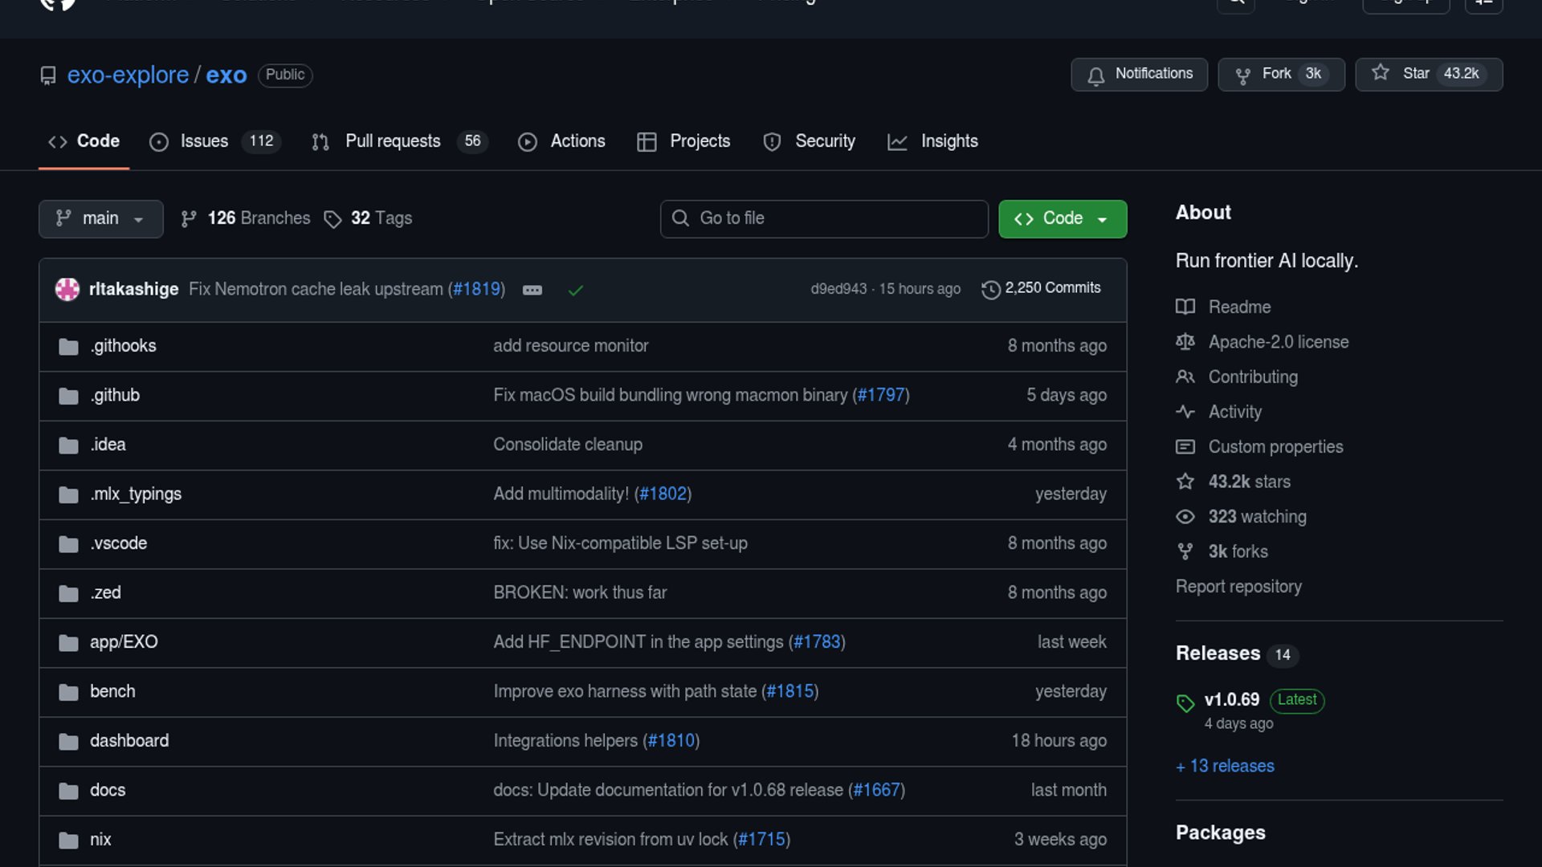Viewport: 1542px width, 867px height.
Task: Click the app/EXO folder icon
Action: 68,643
